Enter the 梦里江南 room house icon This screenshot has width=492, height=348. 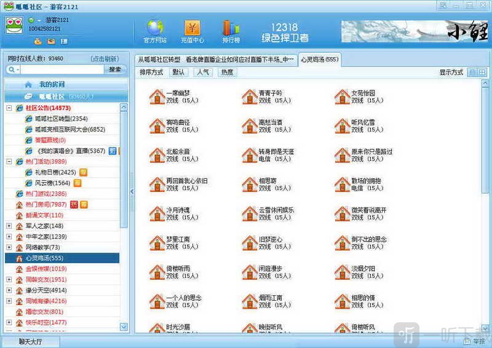[x=157, y=243]
